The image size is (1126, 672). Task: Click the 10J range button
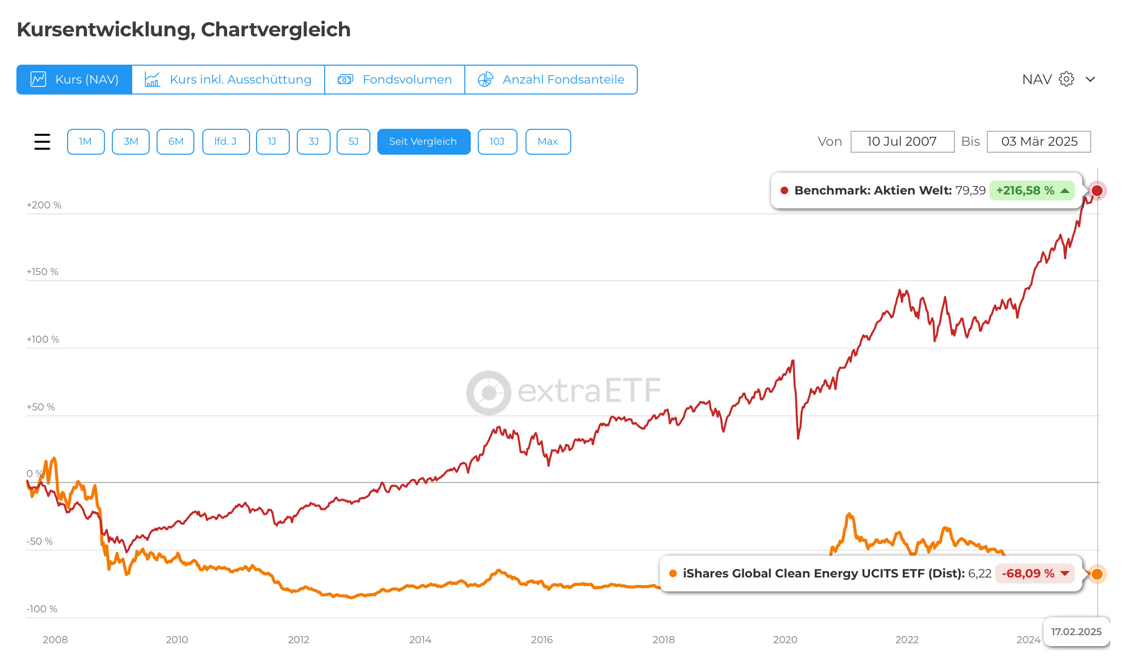click(x=497, y=142)
